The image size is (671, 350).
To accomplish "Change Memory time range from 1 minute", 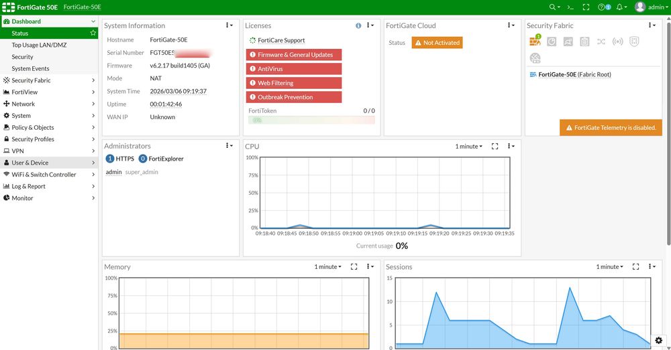I will (x=328, y=266).
